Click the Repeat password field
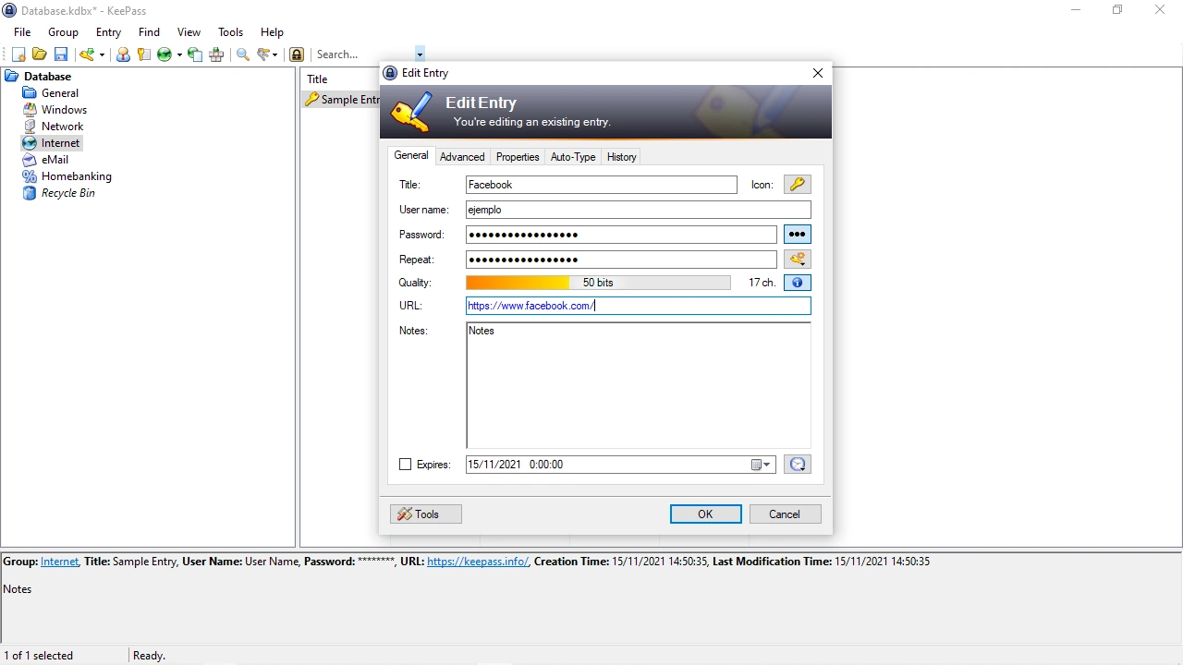 [x=621, y=260]
